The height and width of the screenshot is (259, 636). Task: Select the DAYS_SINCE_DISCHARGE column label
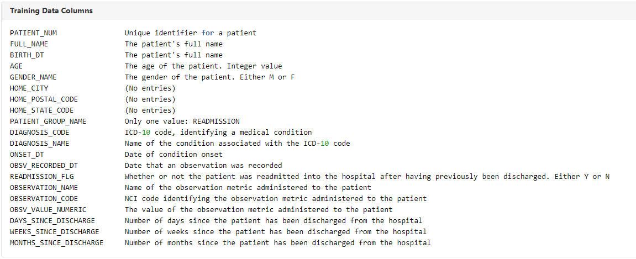point(52,221)
